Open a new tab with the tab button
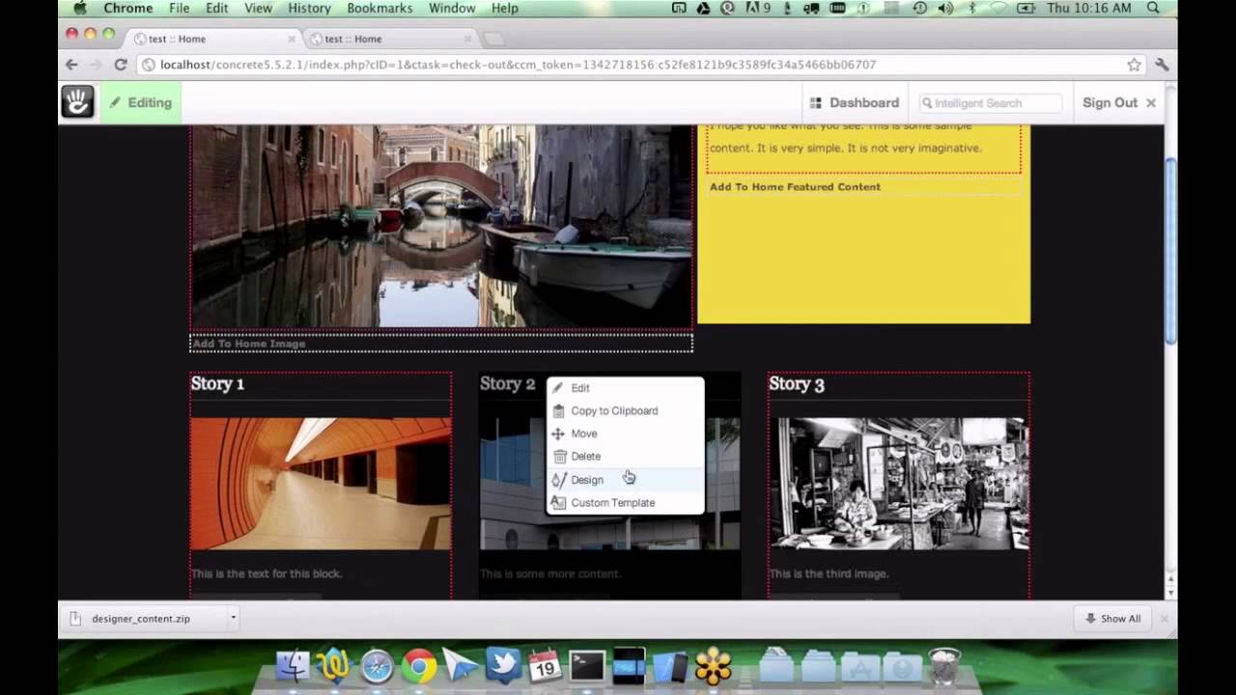 pos(493,39)
